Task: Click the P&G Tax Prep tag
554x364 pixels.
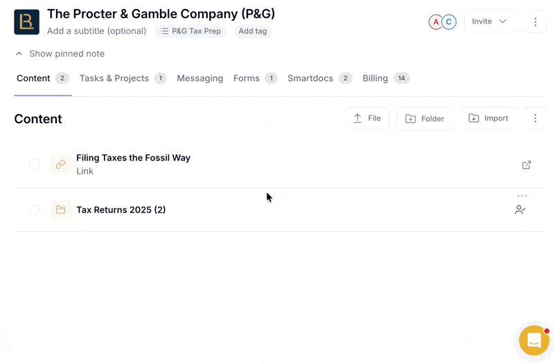Action: coord(191,31)
